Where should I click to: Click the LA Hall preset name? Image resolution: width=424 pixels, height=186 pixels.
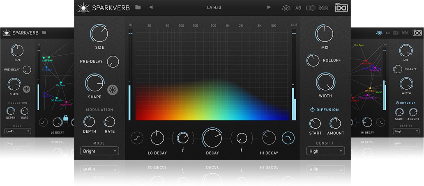click(x=214, y=7)
